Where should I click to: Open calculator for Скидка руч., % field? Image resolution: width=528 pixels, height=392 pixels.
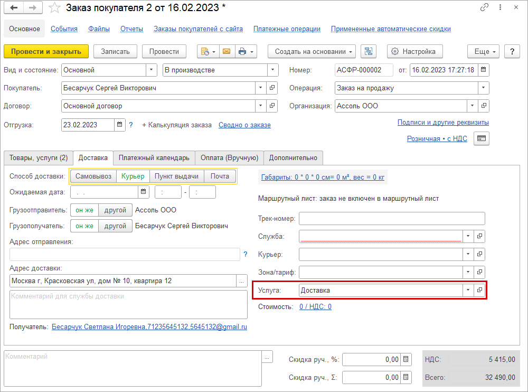point(406,360)
